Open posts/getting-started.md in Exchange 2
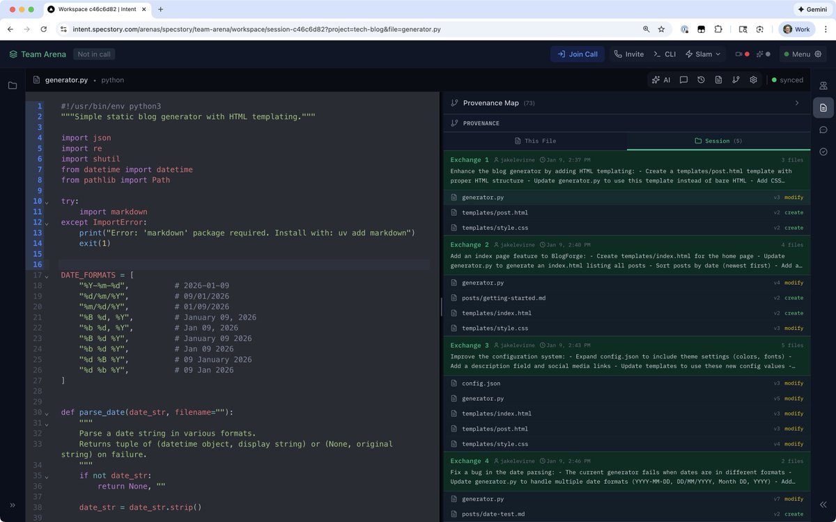This screenshot has width=836, height=522. pyautogui.click(x=627, y=298)
